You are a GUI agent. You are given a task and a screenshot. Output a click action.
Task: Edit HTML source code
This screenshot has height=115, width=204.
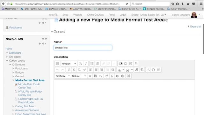[90, 76]
